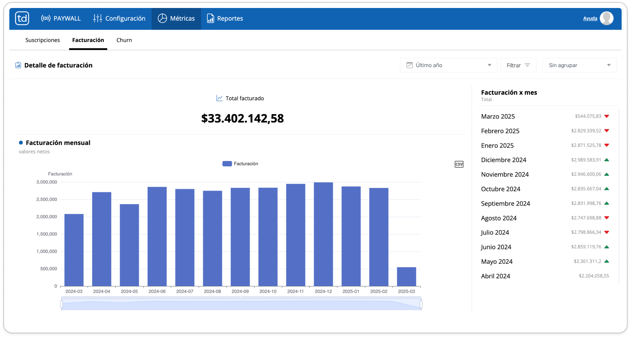
Task: Click the Agosto 2024 red down arrow
Action: pyautogui.click(x=607, y=218)
